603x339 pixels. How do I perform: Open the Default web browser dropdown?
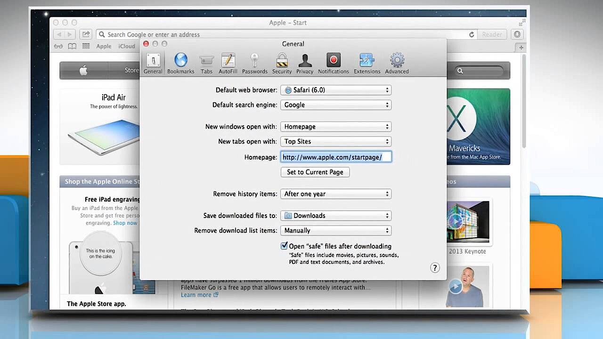click(336, 90)
